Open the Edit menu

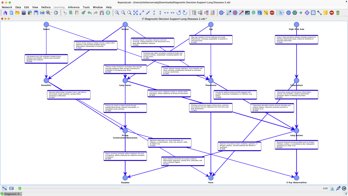(x=26, y=7)
